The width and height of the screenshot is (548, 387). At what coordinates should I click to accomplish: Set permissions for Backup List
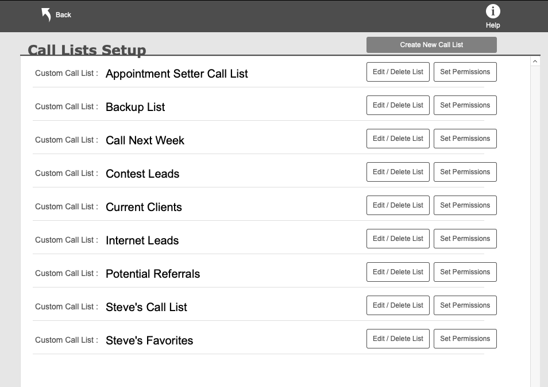click(465, 105)
